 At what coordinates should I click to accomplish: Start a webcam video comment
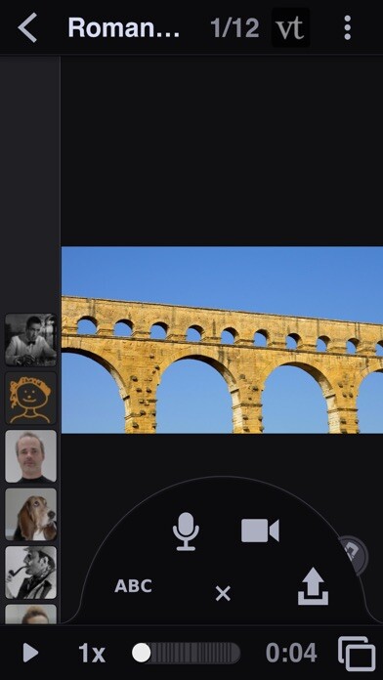(x=260, y=531)
